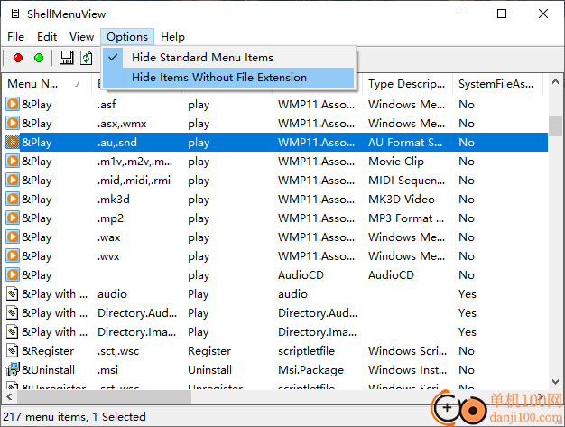The height and width of the screenshot is (427, 565).
Task: Click the status bar text 217 menu items
Action: tap(45, 417)
